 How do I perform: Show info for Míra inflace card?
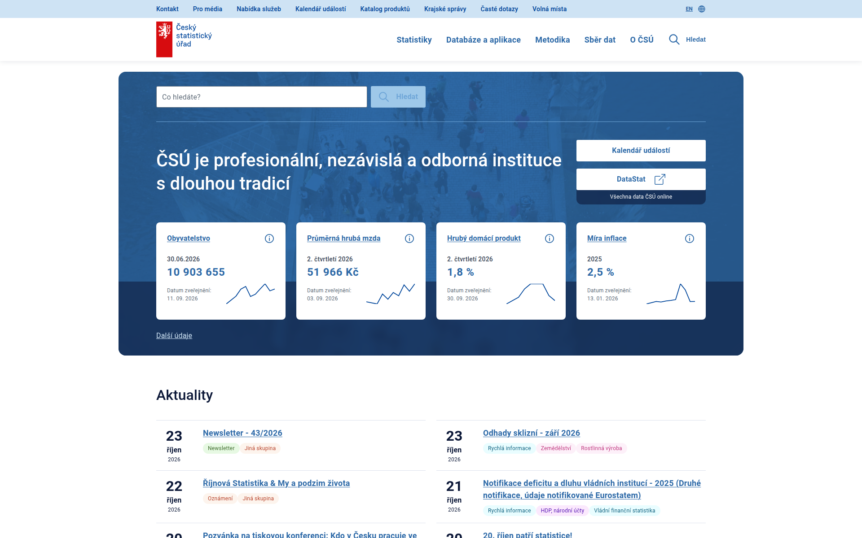click(x=690, y=239)
